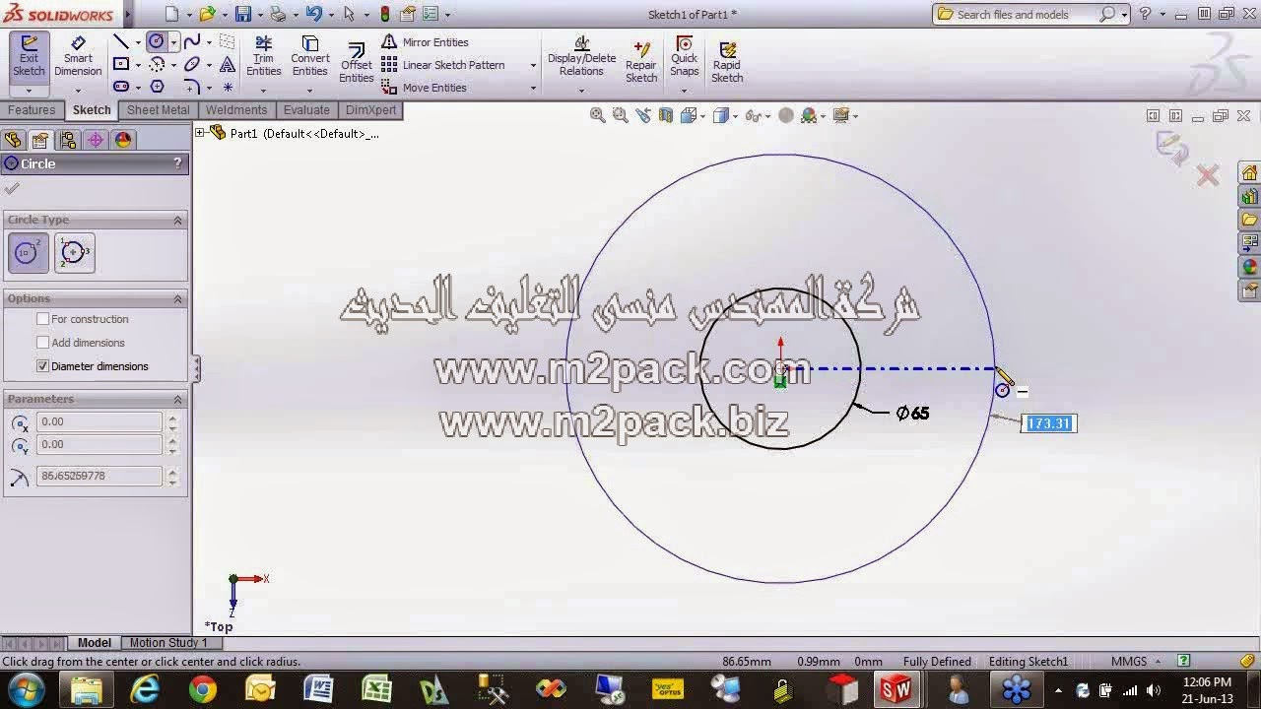Screen dimensions: 1261x709
Task: Open the PropertyManager tab icon
Action: click(39, 140)
